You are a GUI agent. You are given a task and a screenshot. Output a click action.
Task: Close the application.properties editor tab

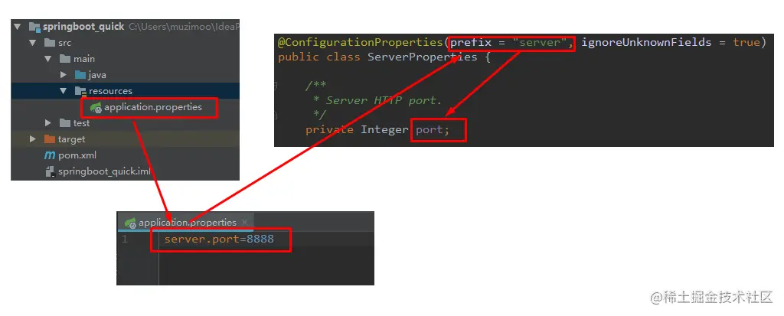point(244,222)
